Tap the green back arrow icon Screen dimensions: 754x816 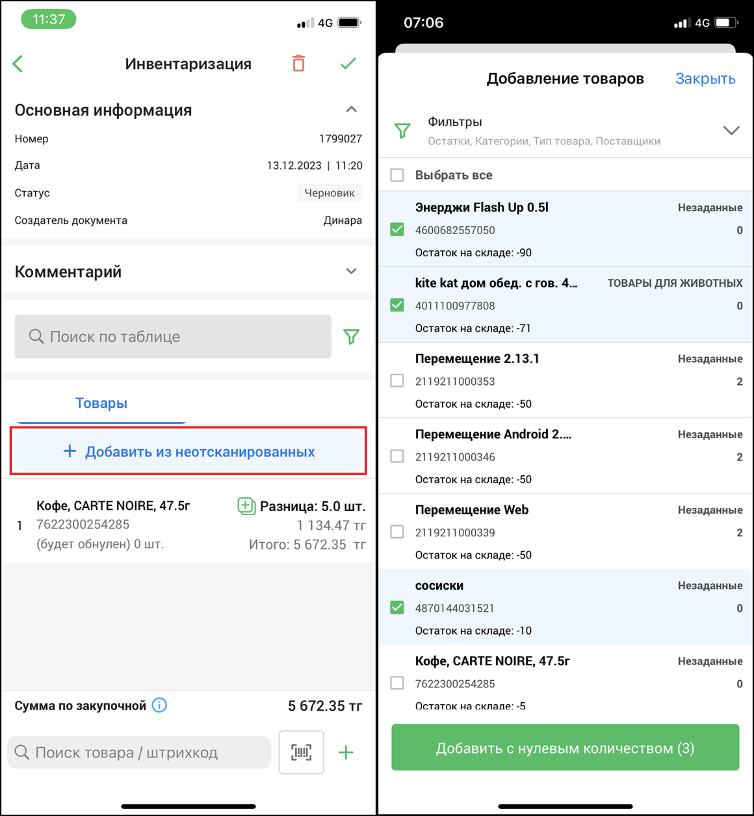[x=18, y=64]
